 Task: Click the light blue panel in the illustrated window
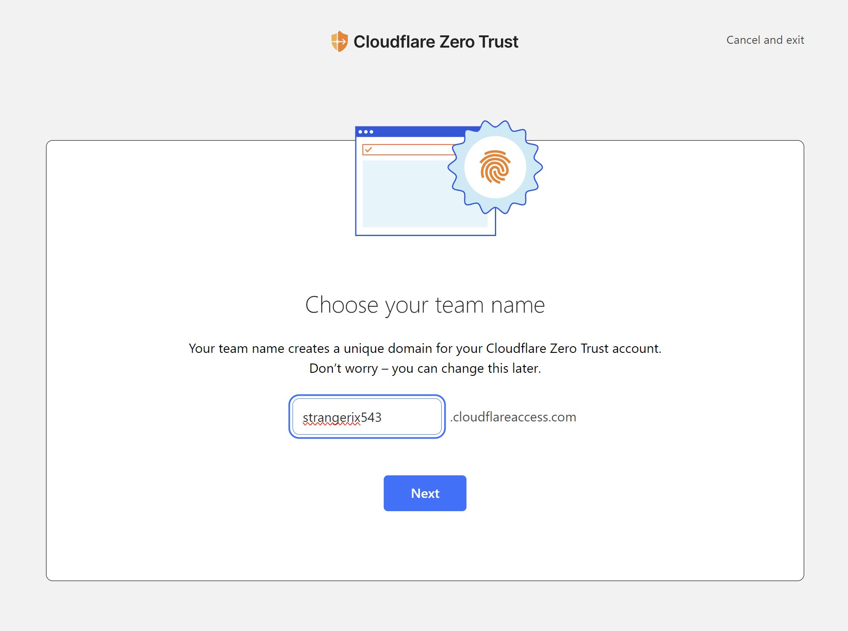[407, 195]
